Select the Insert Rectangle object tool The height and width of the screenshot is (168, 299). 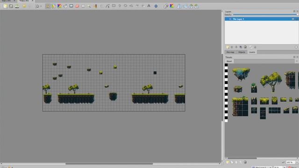pos(114,6)
